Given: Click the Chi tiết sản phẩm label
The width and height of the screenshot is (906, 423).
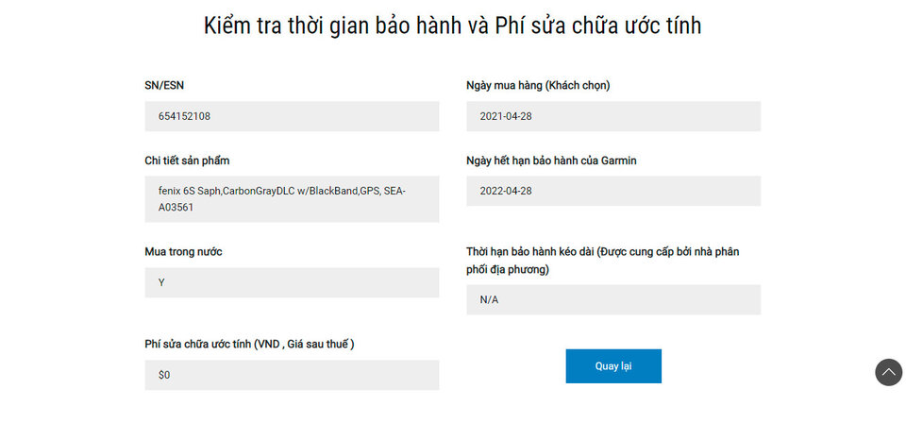Looking at the screenshot, I should click(187, 161).
